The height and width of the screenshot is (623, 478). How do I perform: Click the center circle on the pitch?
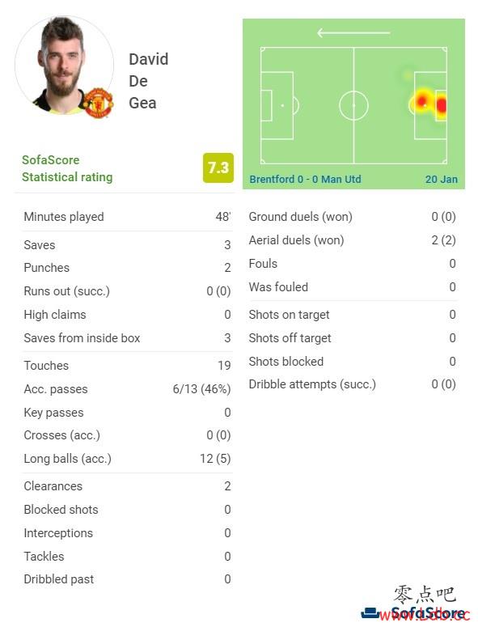coord(353,106)
